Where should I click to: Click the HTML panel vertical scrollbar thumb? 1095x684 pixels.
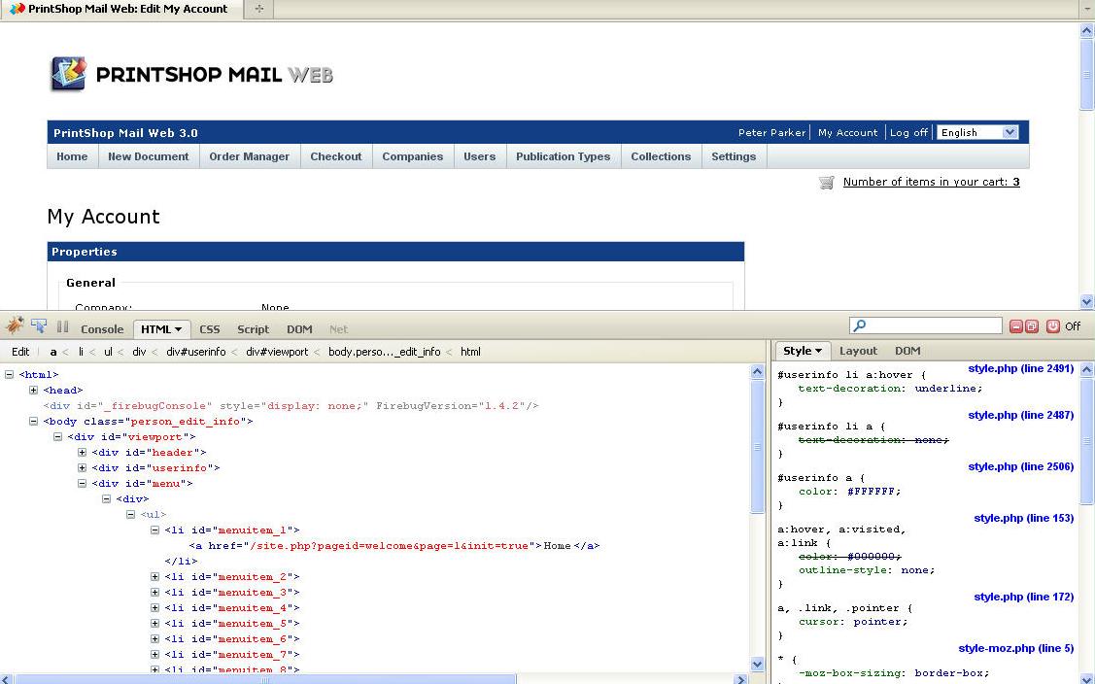click(757, 447)
